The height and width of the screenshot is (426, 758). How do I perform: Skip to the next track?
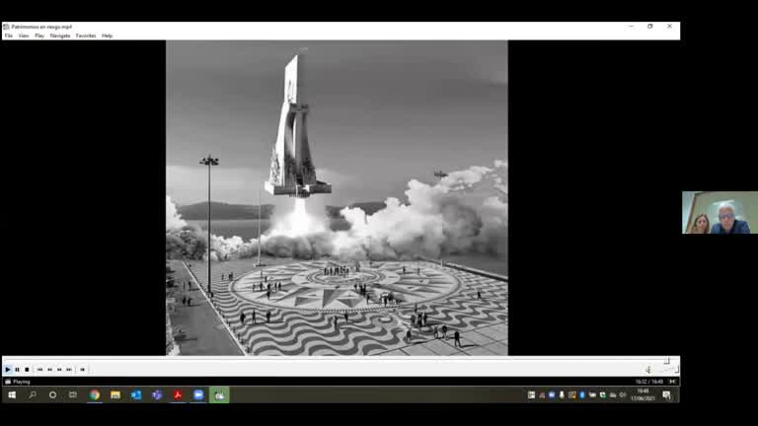click(69, 370)
